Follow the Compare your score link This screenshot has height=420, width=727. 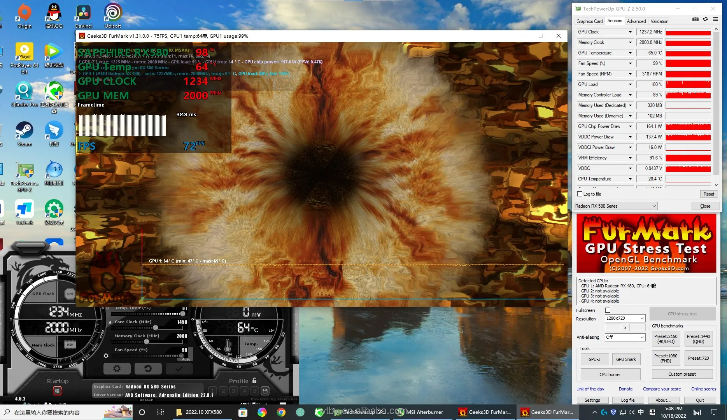662,389
